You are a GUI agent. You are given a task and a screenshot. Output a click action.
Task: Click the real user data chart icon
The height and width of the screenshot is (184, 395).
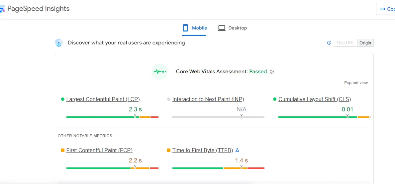[59, 43]
